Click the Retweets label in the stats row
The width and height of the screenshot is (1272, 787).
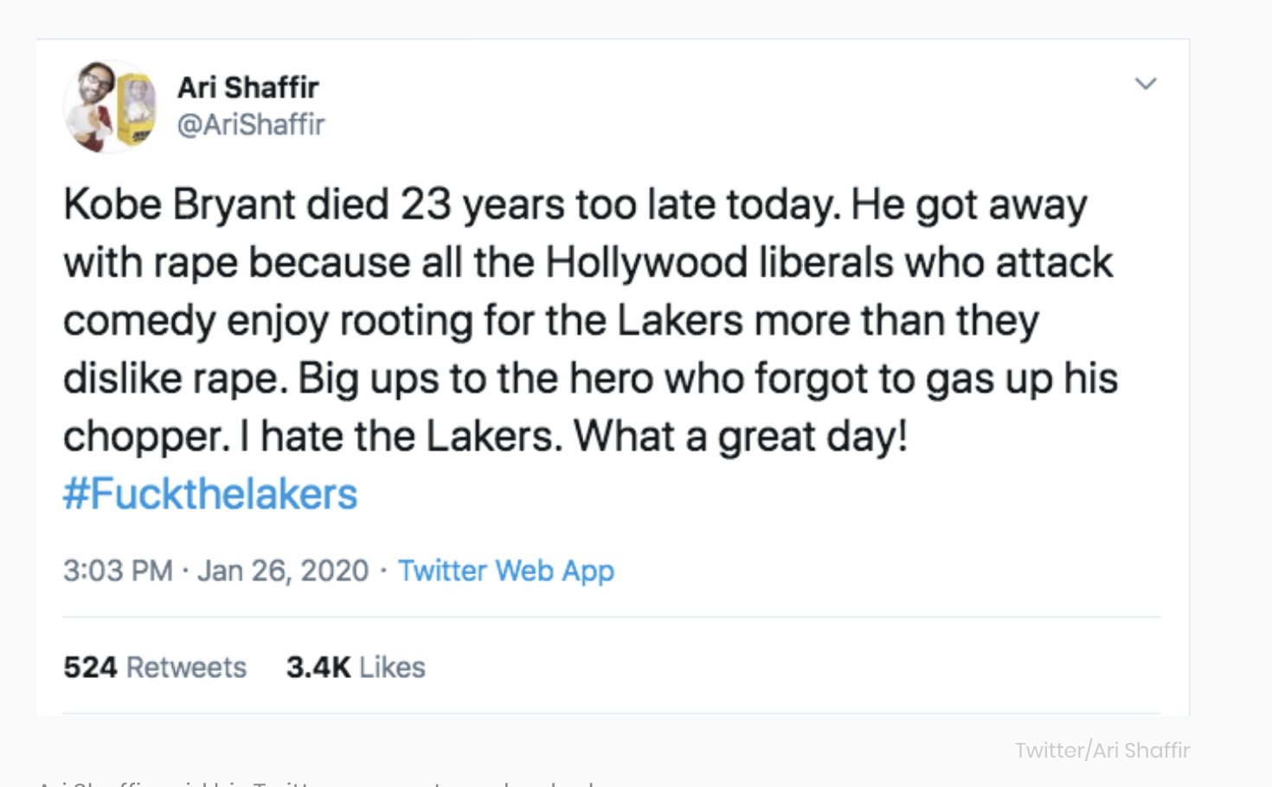click(x=186, y=667)
